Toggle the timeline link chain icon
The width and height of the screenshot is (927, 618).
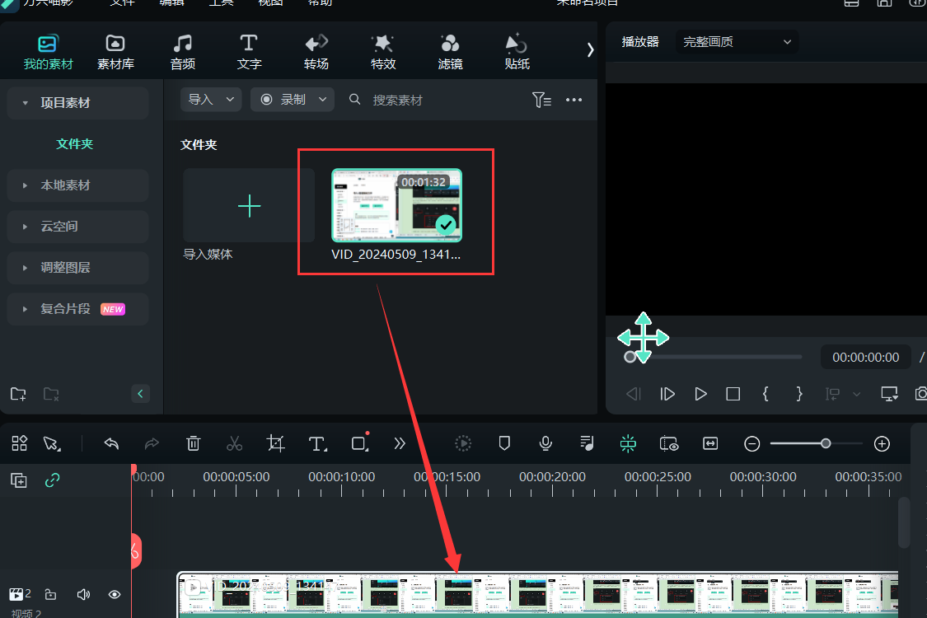52,480
